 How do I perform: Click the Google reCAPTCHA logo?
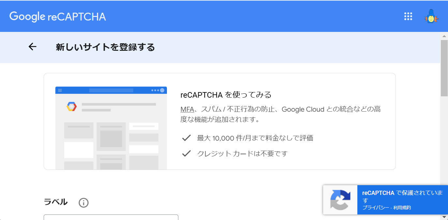[x=58, y=17]
